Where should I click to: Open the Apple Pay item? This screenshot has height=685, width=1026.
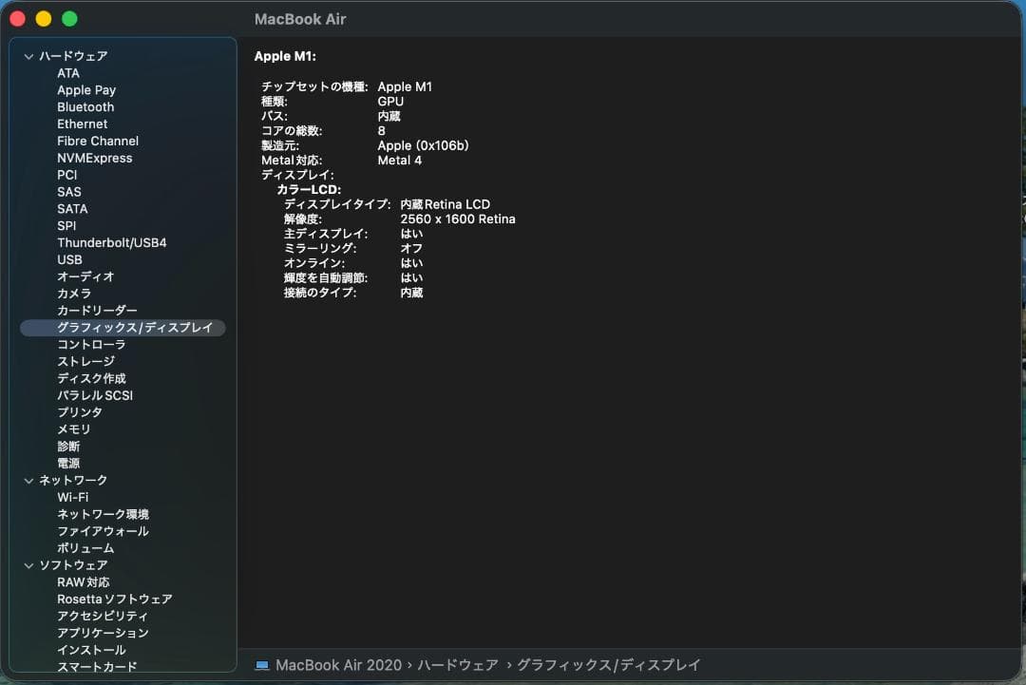tap(86, 90)
